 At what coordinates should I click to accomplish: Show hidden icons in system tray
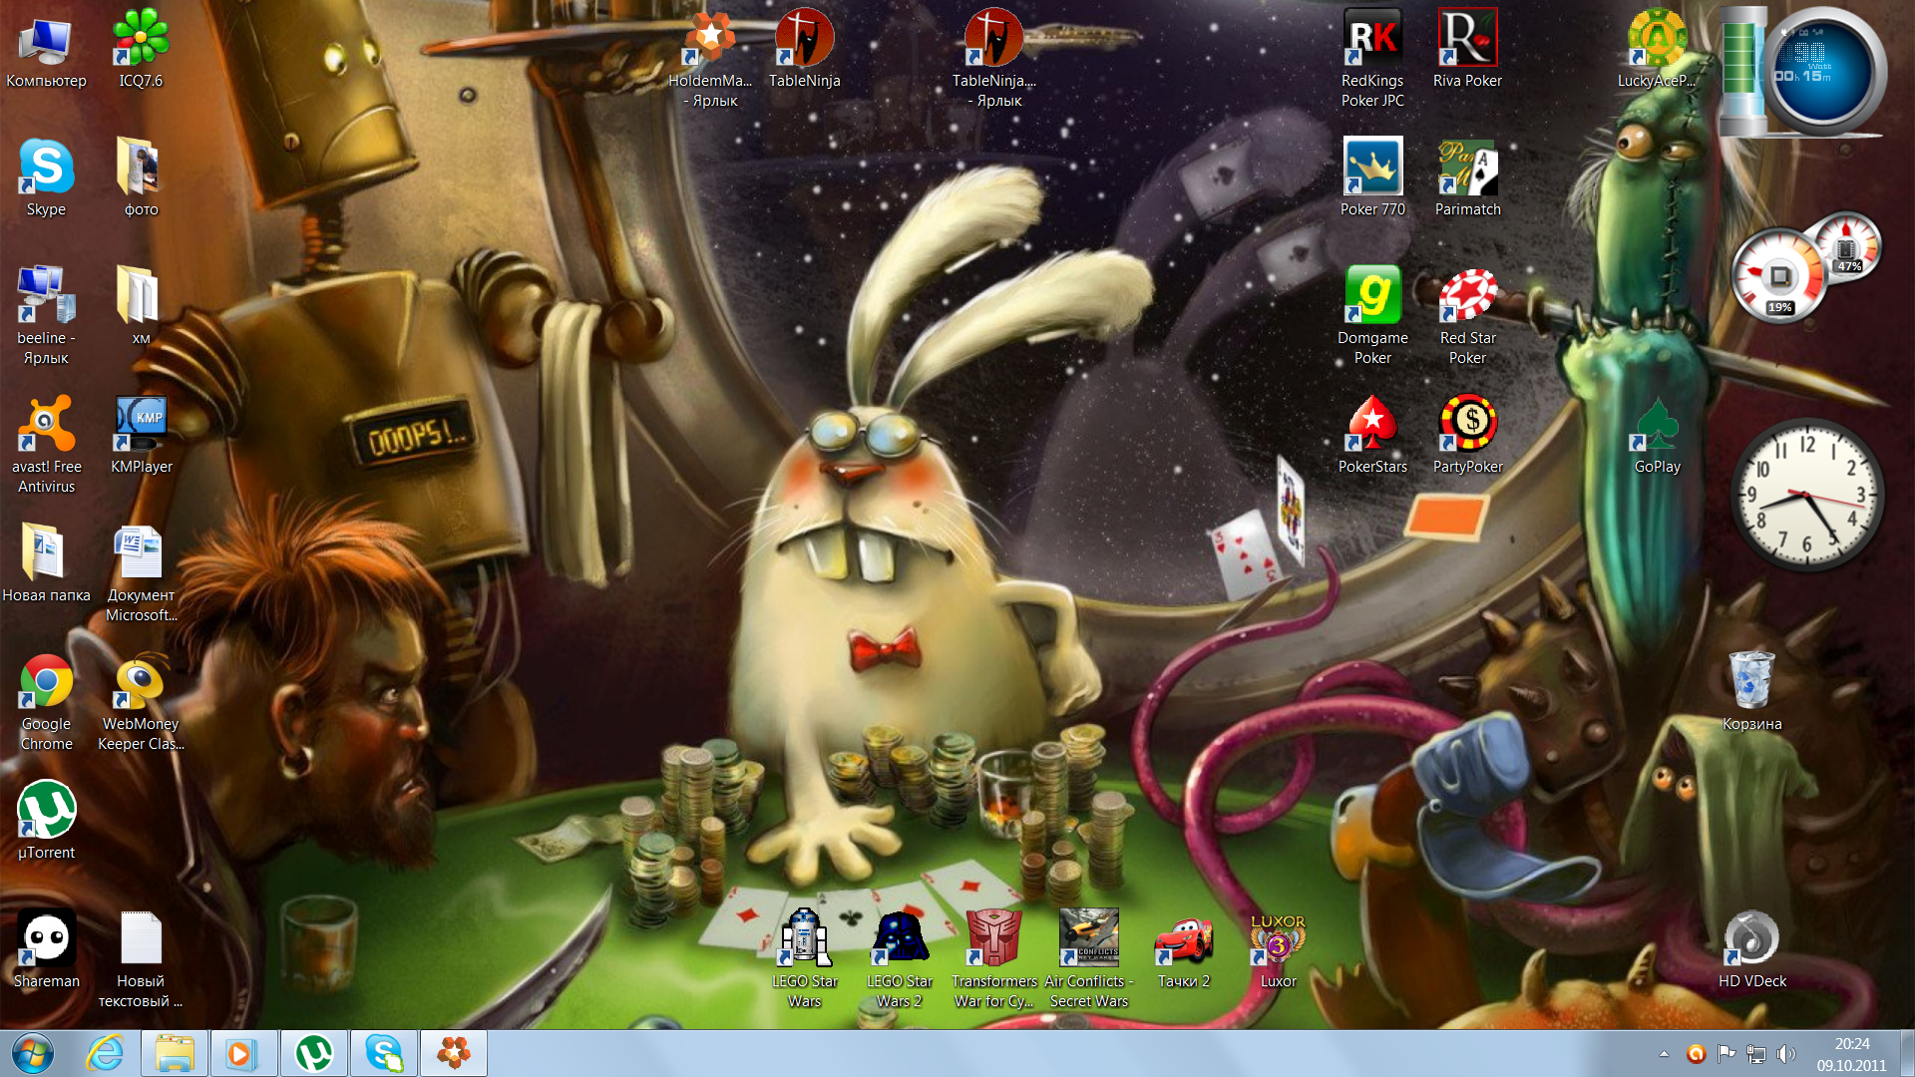coord(1664,1054)
